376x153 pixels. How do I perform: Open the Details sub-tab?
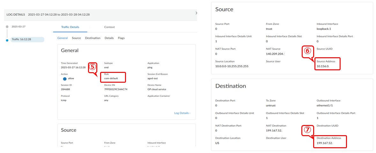click(109, 38)
